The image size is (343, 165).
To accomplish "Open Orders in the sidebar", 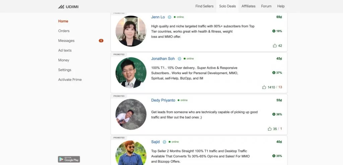I will pyautogui.click(x=64, y=31).
